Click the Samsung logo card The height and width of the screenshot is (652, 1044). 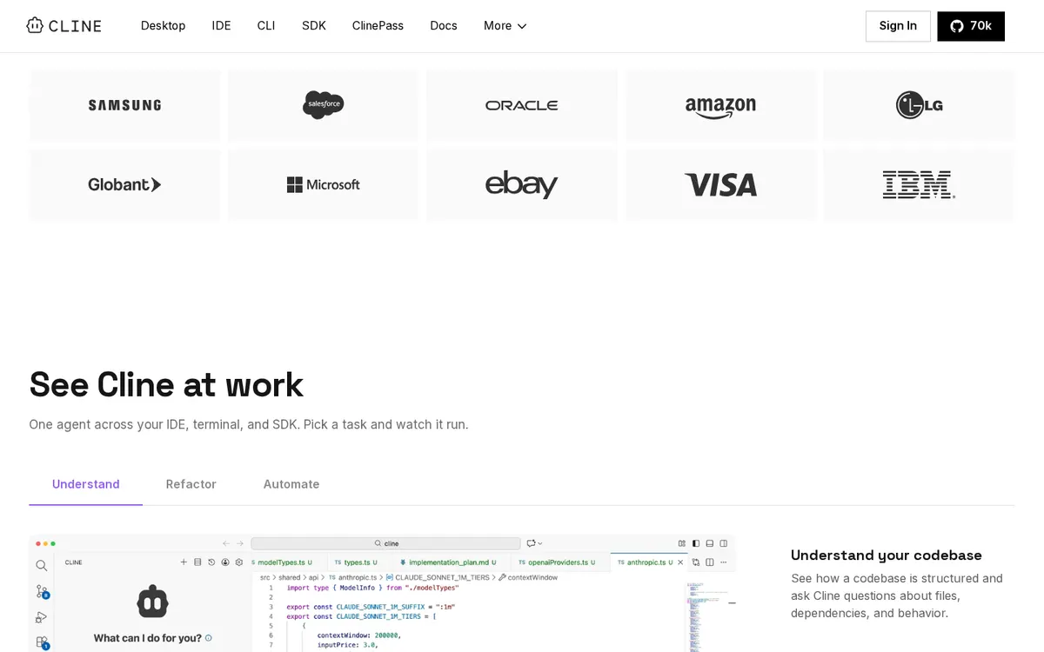tap(124, 105)
